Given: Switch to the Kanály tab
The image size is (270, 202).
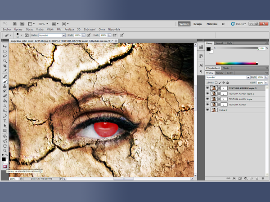Looking at the screenshot, I should pyautogui.click(x=220, y=72).
